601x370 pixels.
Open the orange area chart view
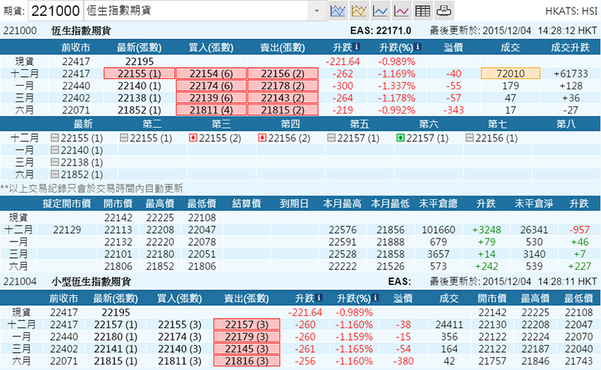[x=359, y=11]
